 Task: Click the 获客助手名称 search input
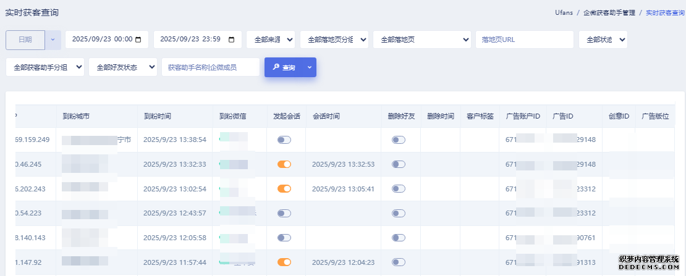coord(210,67)
